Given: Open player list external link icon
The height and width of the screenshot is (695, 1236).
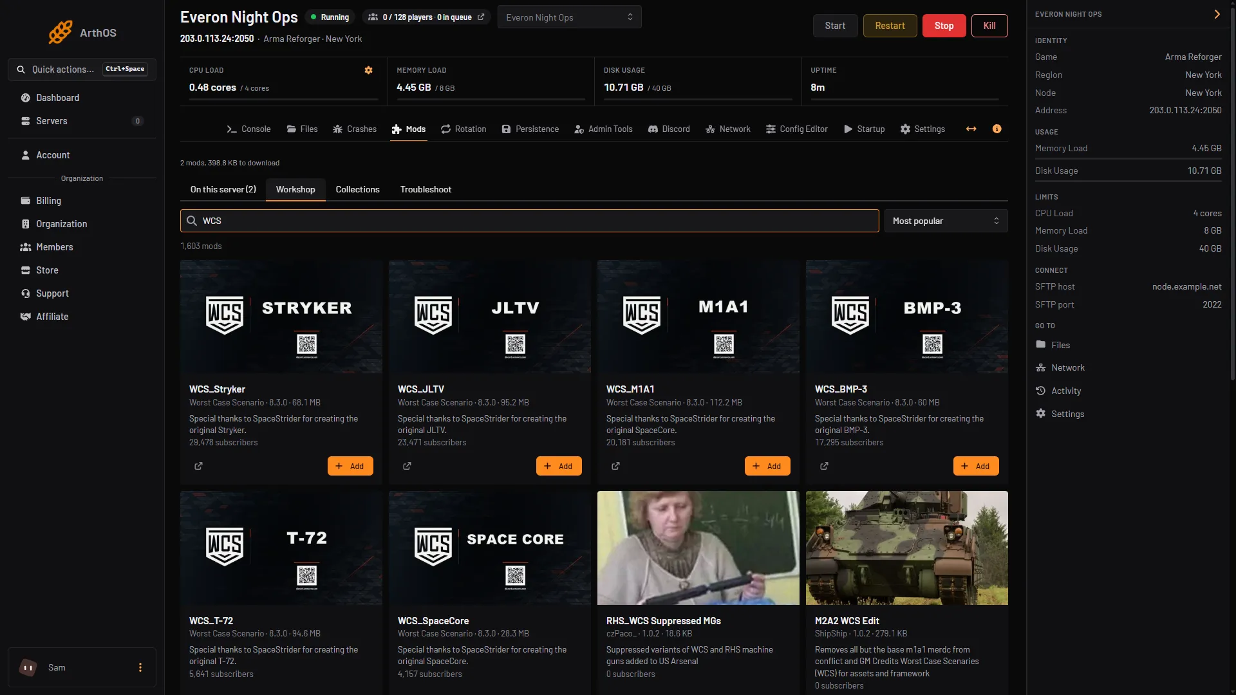Looking at the screenshot, I should click(x=481, y=17).
